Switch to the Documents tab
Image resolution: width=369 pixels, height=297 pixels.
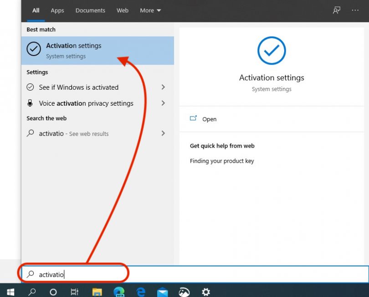(x=90, y=10)
